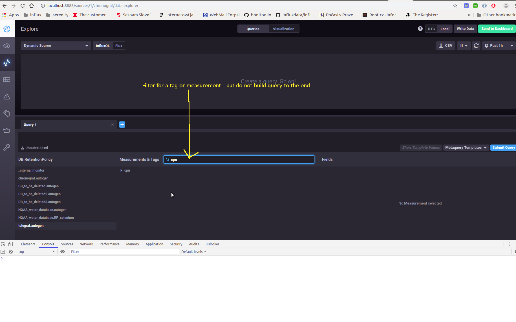This screenshot has height=322, width=516.
Task: Select telegraf.autogen from the database list
Action: click(x=31, y=225)
